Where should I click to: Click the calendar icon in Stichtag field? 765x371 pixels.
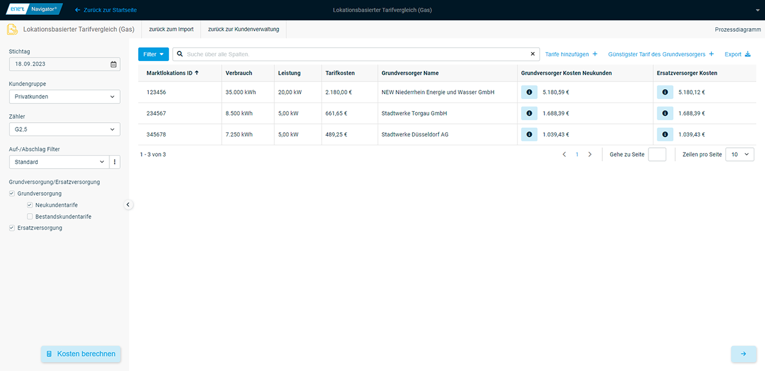pos(114,65)
